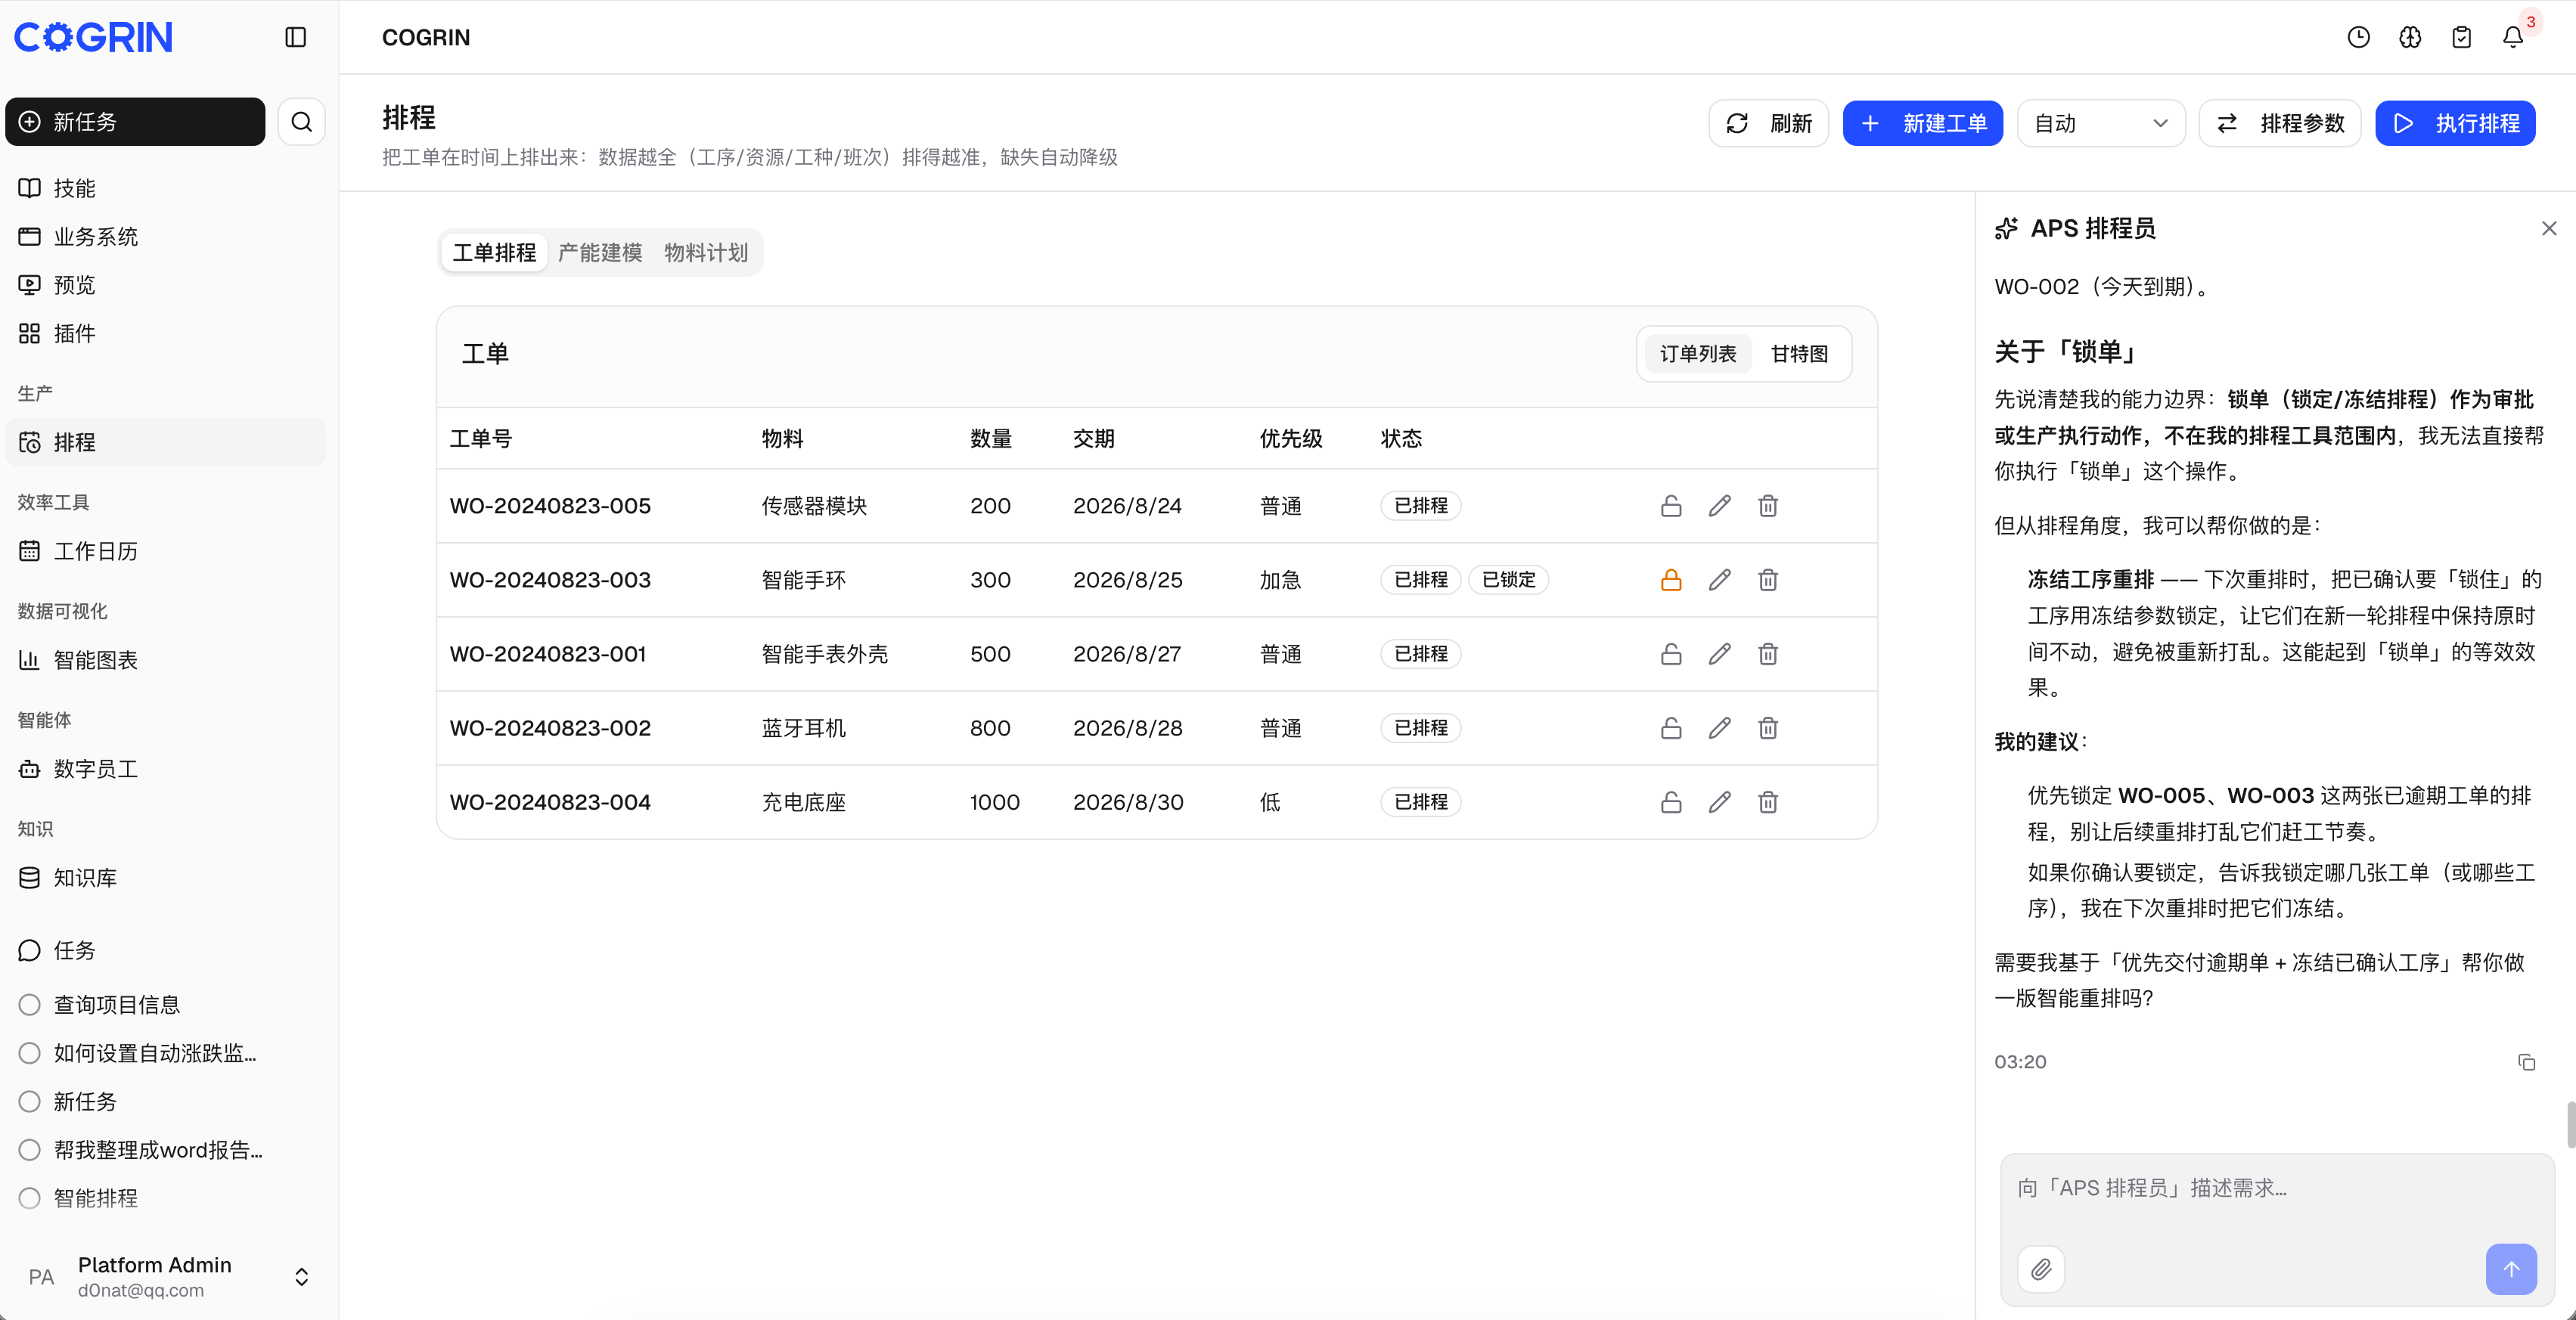2576x1320 pixels.
Task: Edit work order WO-20240823-003 with pencil icon
Action: pos(1719,580)
